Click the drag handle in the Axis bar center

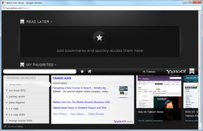click(117, 72)
